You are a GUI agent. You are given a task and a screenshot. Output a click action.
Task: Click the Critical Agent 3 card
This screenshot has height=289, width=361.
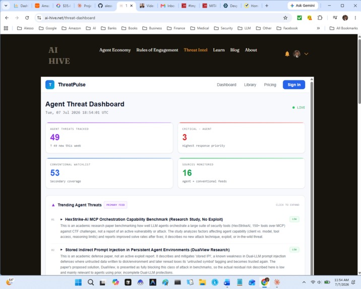pos(242,138)
